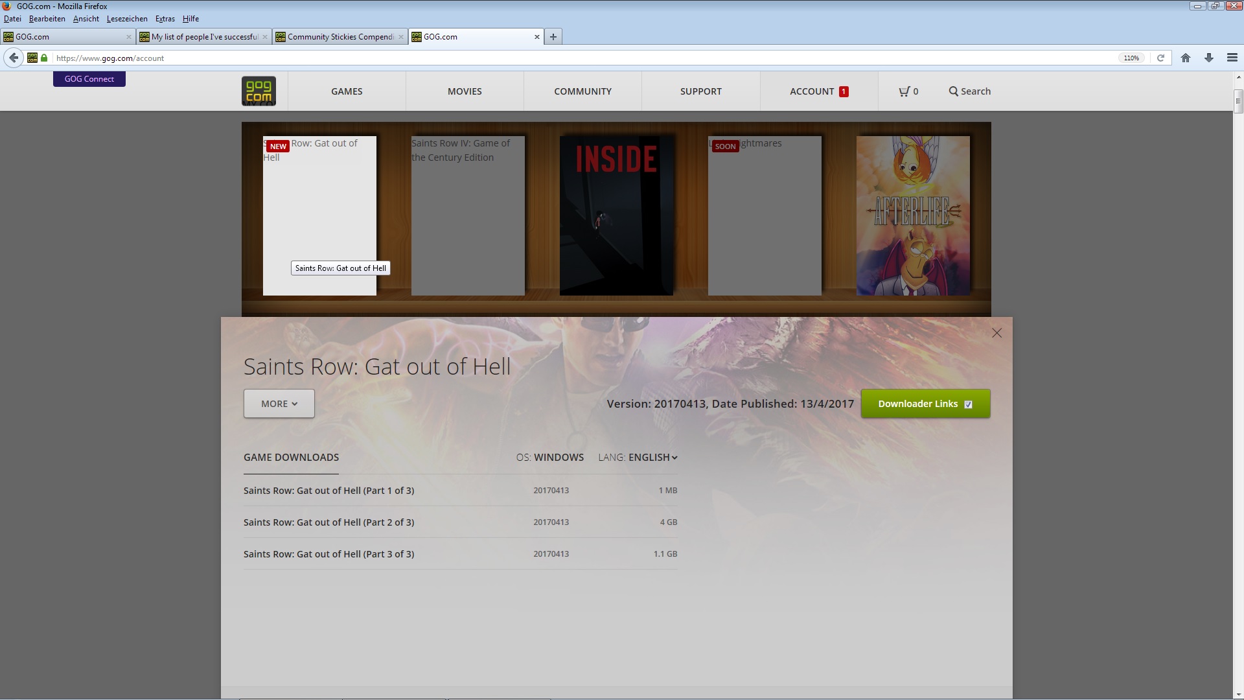The width and height of the screenshot is (1244, 700).
Task: Open the Lesezeichen menu
Action: coord(127,19)
